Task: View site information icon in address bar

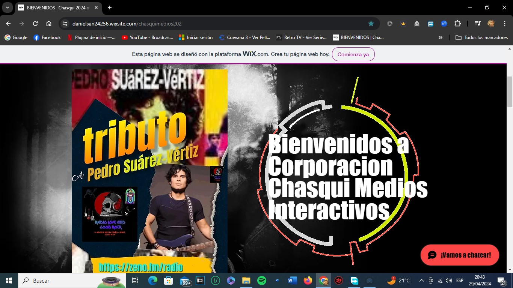Action: click(x=65, y=24)
